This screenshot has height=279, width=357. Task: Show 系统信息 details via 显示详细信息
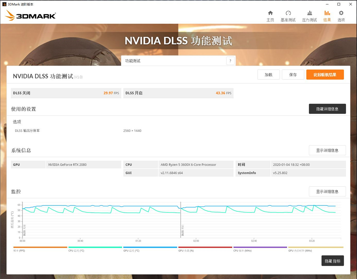click(327, 150)
